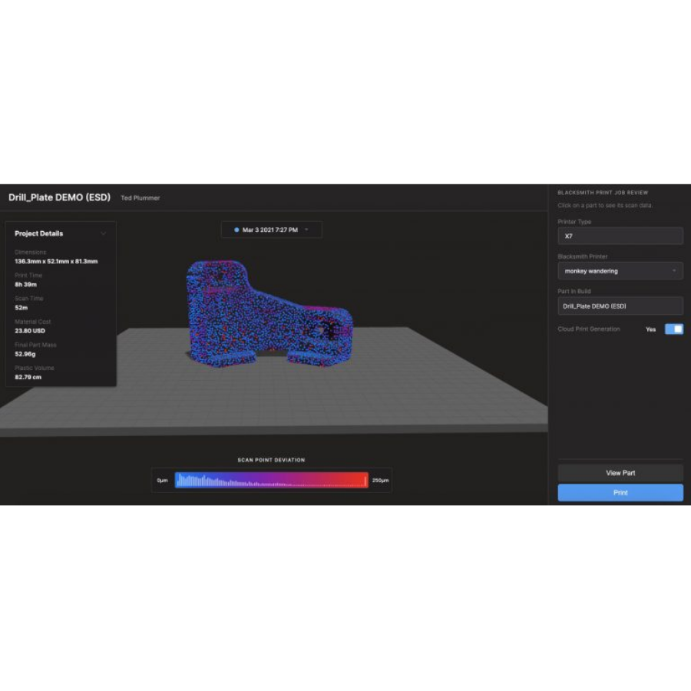Screen dimensions: 691x691
Task: Click the Blacksmith Print Job Review heading
Action: click(603, 193)
